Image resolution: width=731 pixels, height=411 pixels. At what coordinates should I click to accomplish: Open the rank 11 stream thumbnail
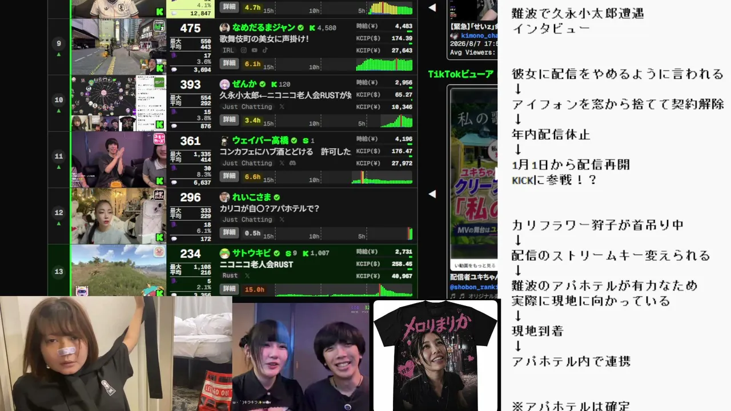click(x=118, y=160)
